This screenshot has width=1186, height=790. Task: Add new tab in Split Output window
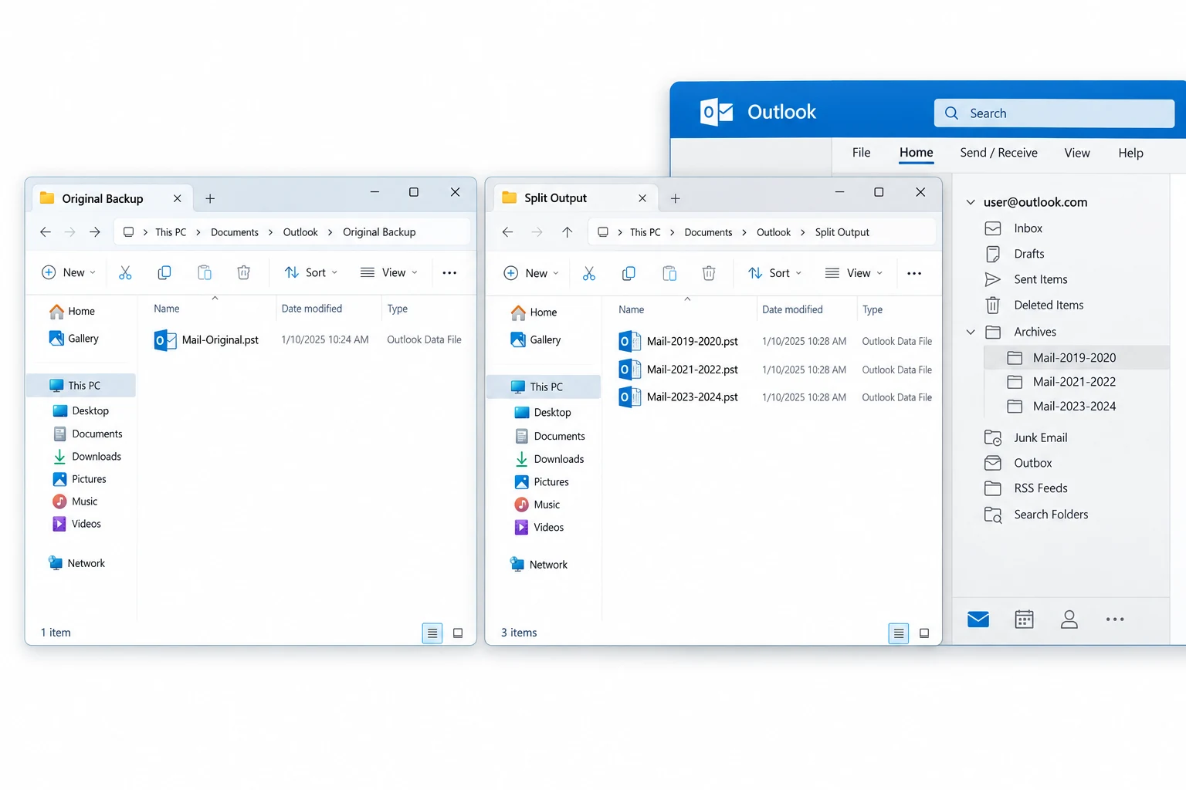pyautogui.click(x=675, y=198)
